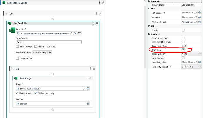Browse for Excel file with folder icon

coord(79,33)
